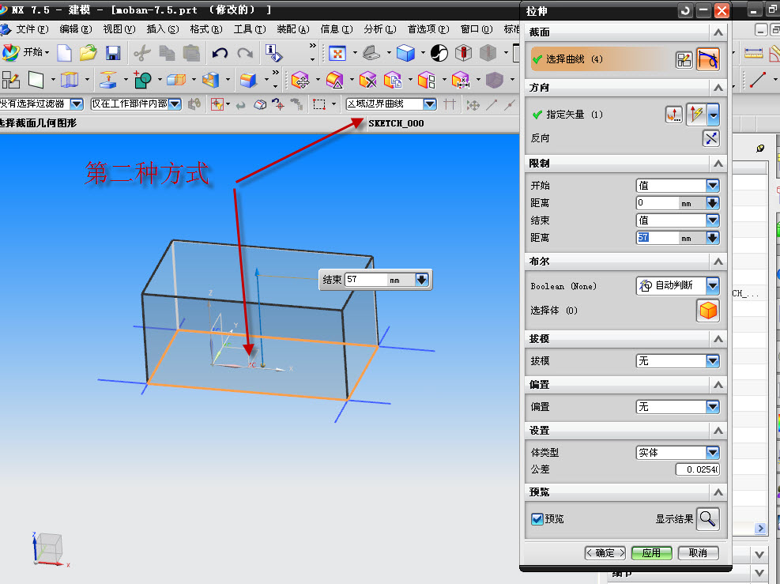Open the 文件(F) menu

point(32,29)
